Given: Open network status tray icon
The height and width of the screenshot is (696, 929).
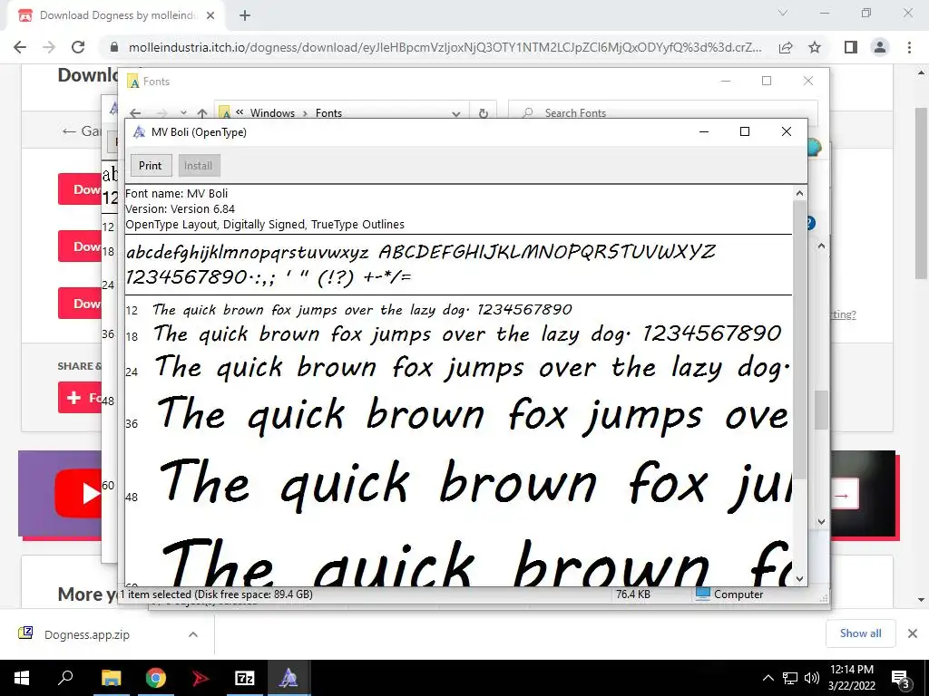Looking at the screenshot, I should pos(790,678).
